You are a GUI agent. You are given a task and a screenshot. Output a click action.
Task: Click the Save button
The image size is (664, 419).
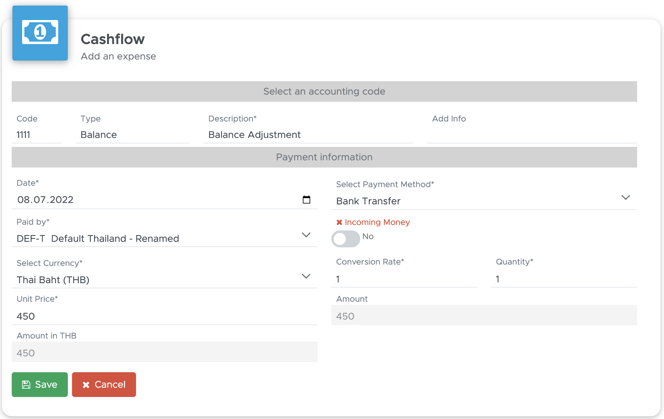point(39,385)
